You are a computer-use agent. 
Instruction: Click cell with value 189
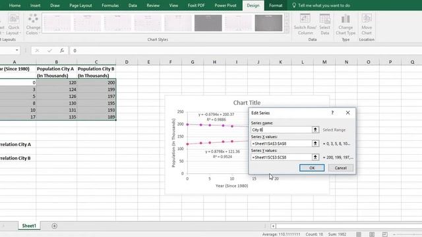96,117
